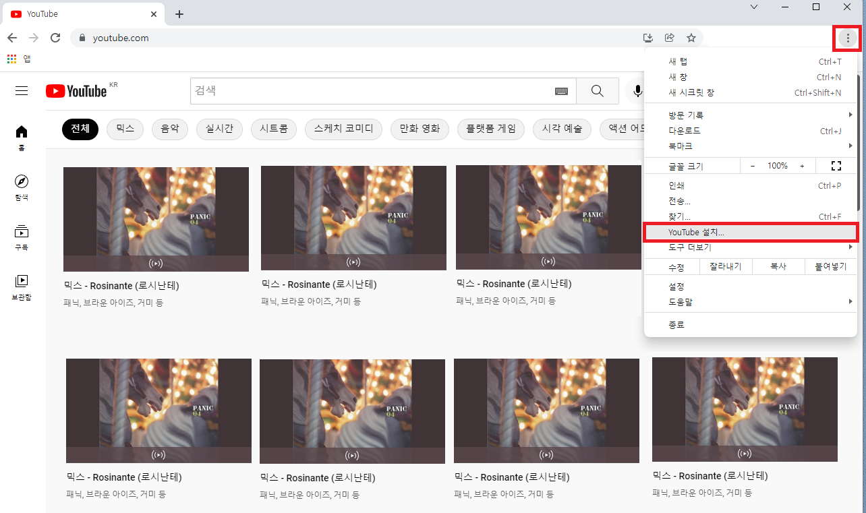Open the YouTube hamburger guide menu
Viewport: 866px width, 513px height.
(22, 91)
